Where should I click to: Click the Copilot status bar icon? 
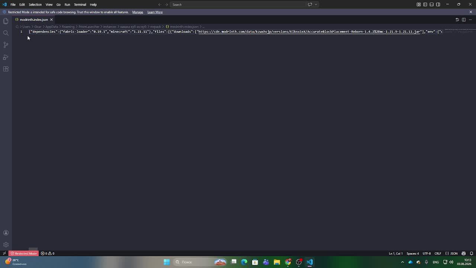[464, 253]
